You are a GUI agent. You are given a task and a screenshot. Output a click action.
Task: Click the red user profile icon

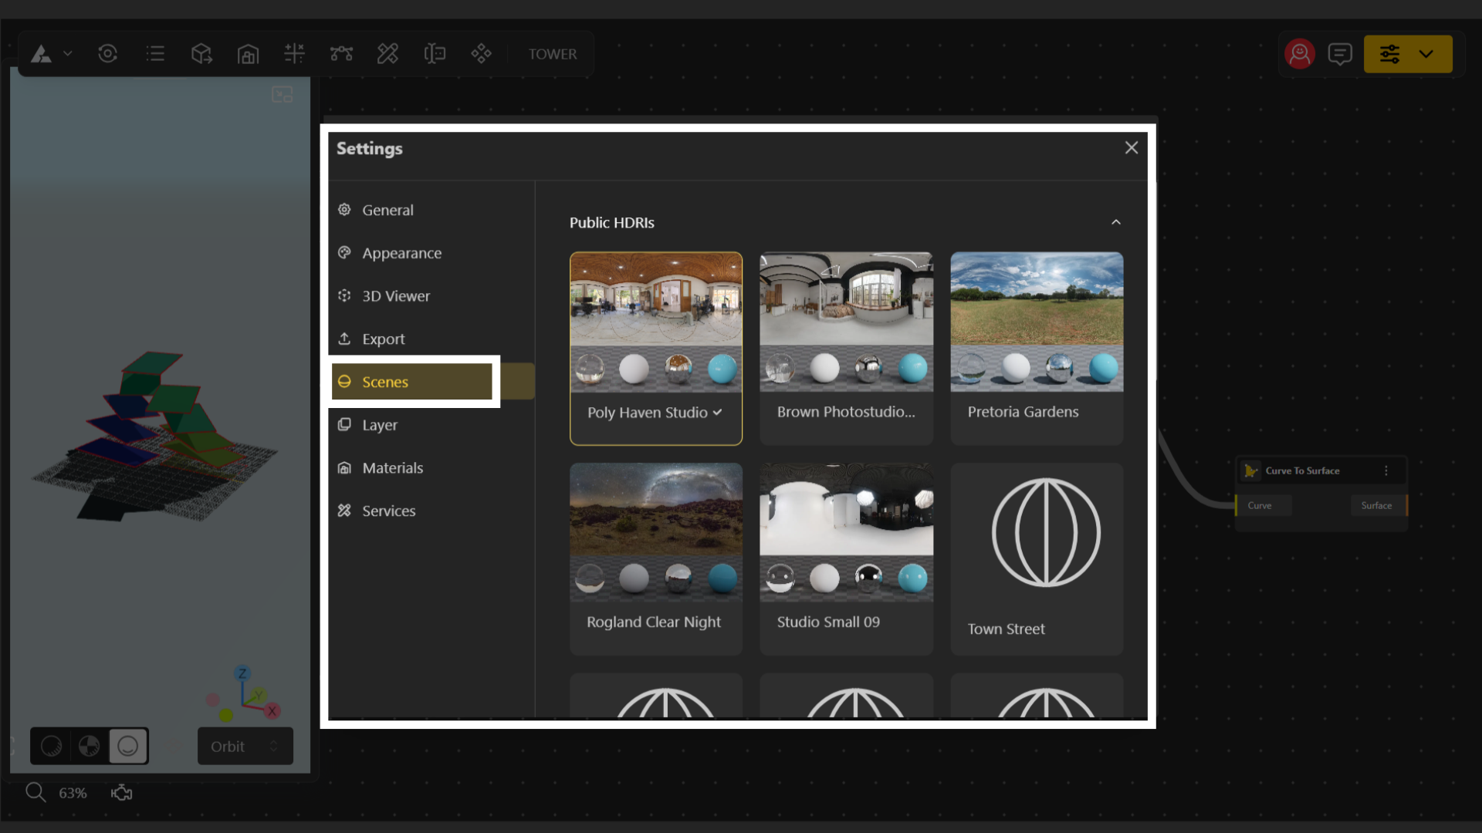1299,54
